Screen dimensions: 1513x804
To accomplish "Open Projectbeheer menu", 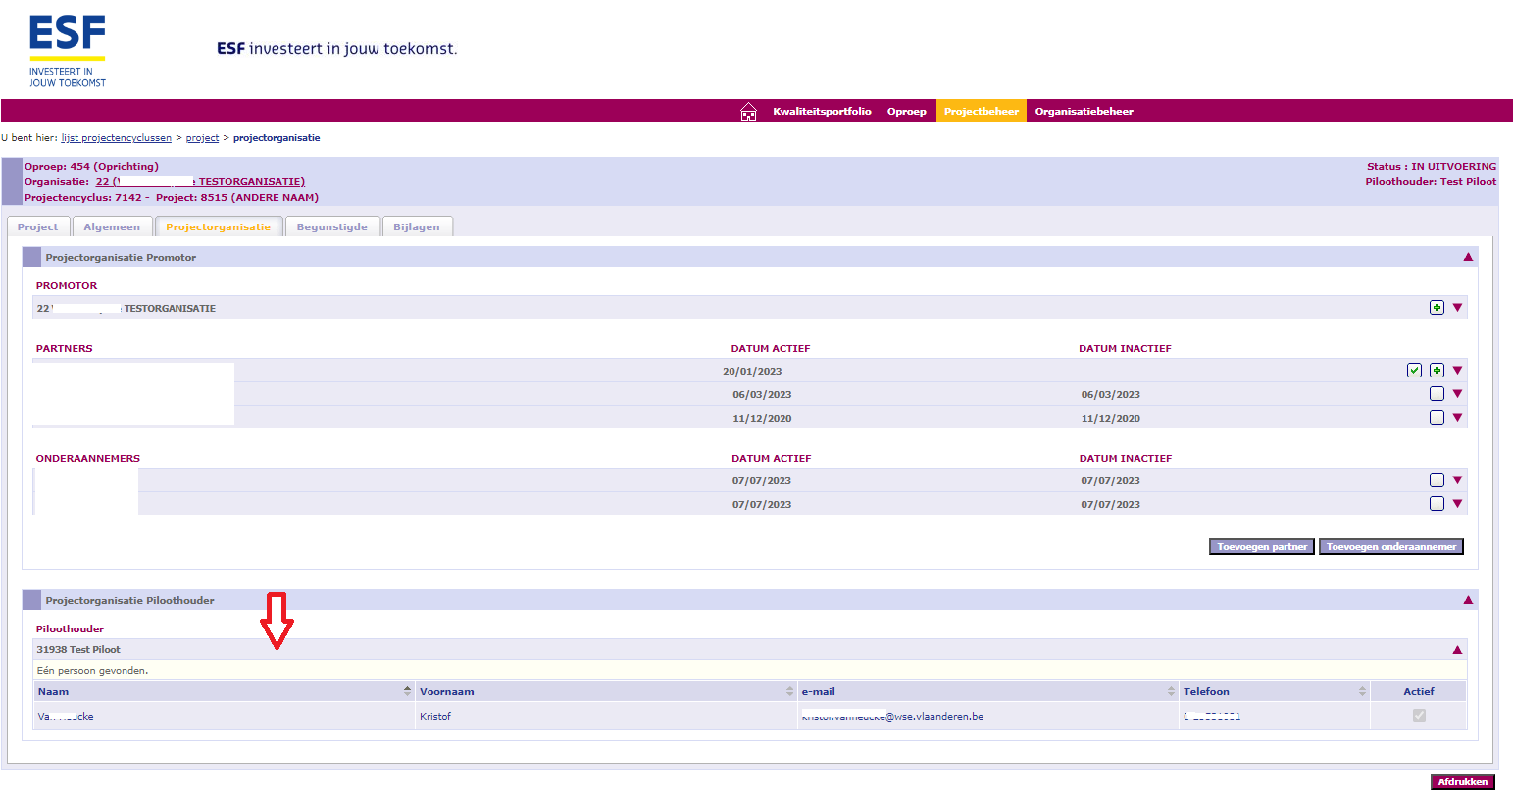I will coord(982,112).
